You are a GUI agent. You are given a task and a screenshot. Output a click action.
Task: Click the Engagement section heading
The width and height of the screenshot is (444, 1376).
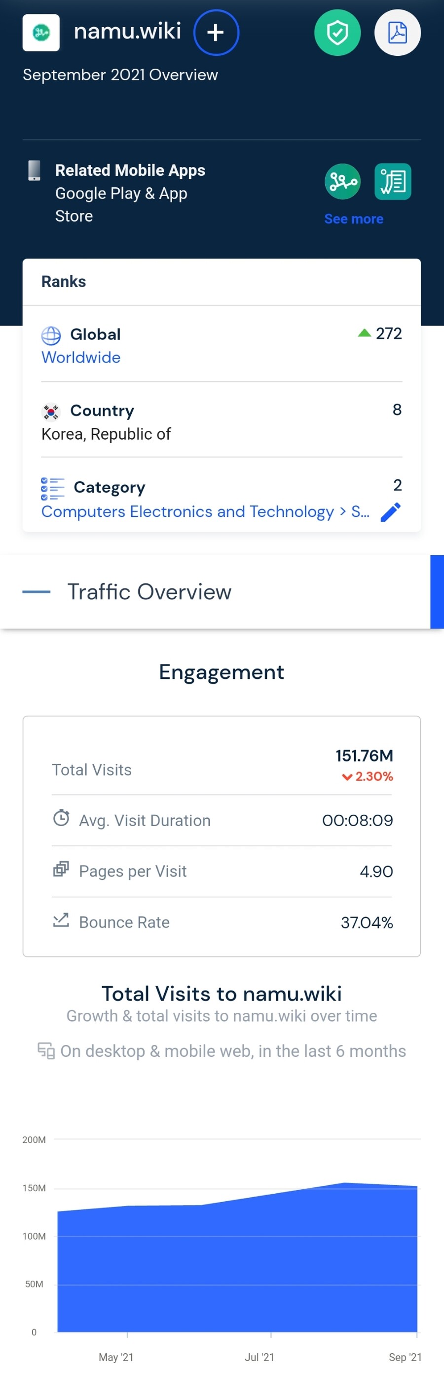(x=222, y=672)
